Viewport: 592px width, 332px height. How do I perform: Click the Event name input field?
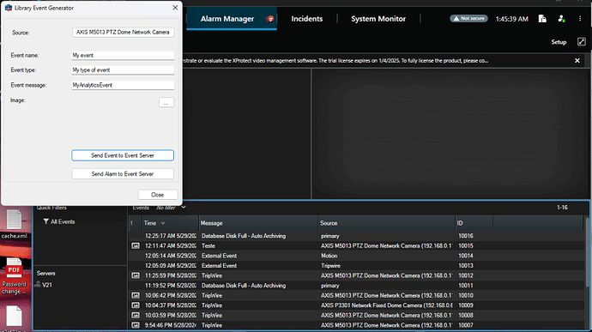(x=123, y=55)
